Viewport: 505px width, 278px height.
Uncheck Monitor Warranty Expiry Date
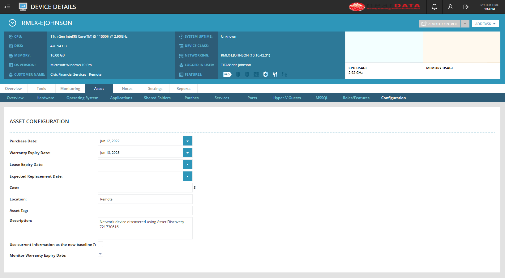101,254
